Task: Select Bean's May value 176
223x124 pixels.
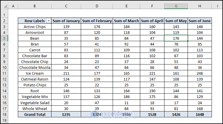Action: click(176, 38)
